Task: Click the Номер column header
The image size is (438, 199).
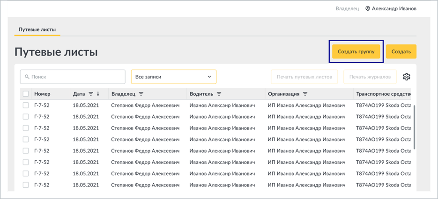Action: click(x=43, y=94)
